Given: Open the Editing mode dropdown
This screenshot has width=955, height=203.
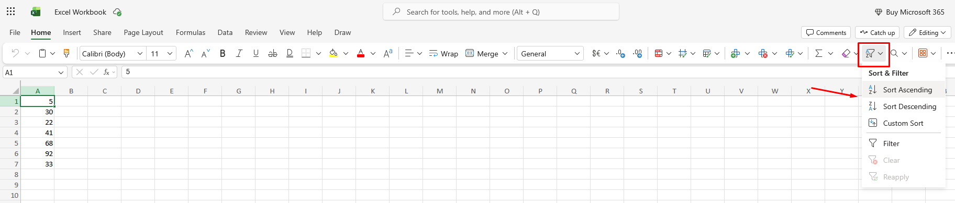Looking at the screenshot, I should (x=927, y=32).
